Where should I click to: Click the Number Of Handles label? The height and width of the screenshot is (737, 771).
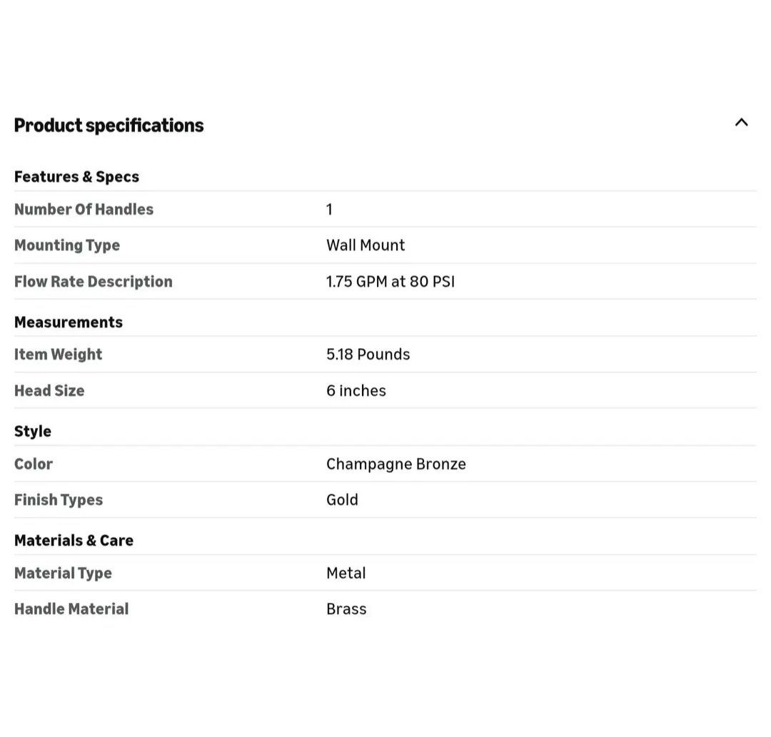click(84, 209)
